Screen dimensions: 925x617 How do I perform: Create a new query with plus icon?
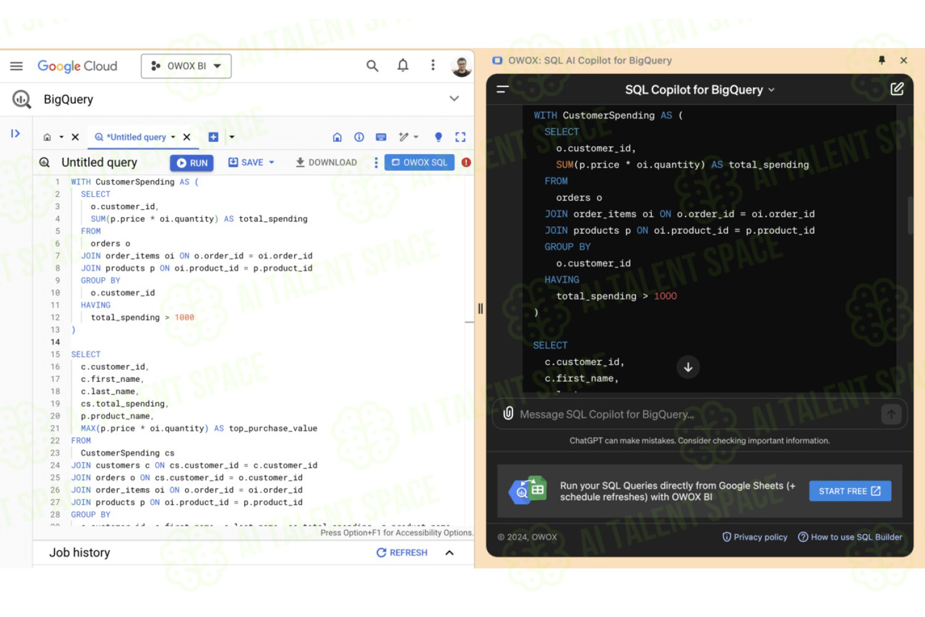(x=213, y=137)
